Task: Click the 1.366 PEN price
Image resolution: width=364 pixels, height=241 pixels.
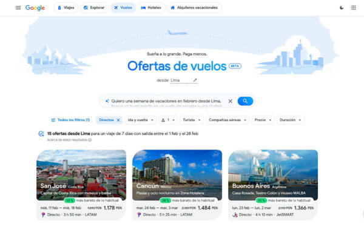Action: [304, 208]
